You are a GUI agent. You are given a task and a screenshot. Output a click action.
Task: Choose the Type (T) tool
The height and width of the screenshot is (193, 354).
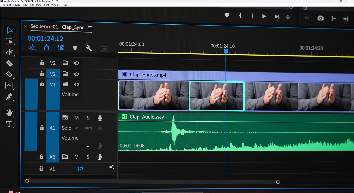pos(9,124)
